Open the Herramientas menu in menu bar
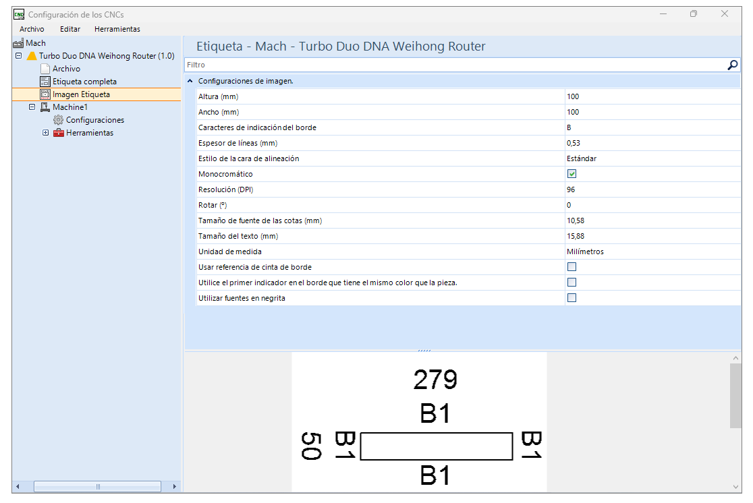 point(117,29)
